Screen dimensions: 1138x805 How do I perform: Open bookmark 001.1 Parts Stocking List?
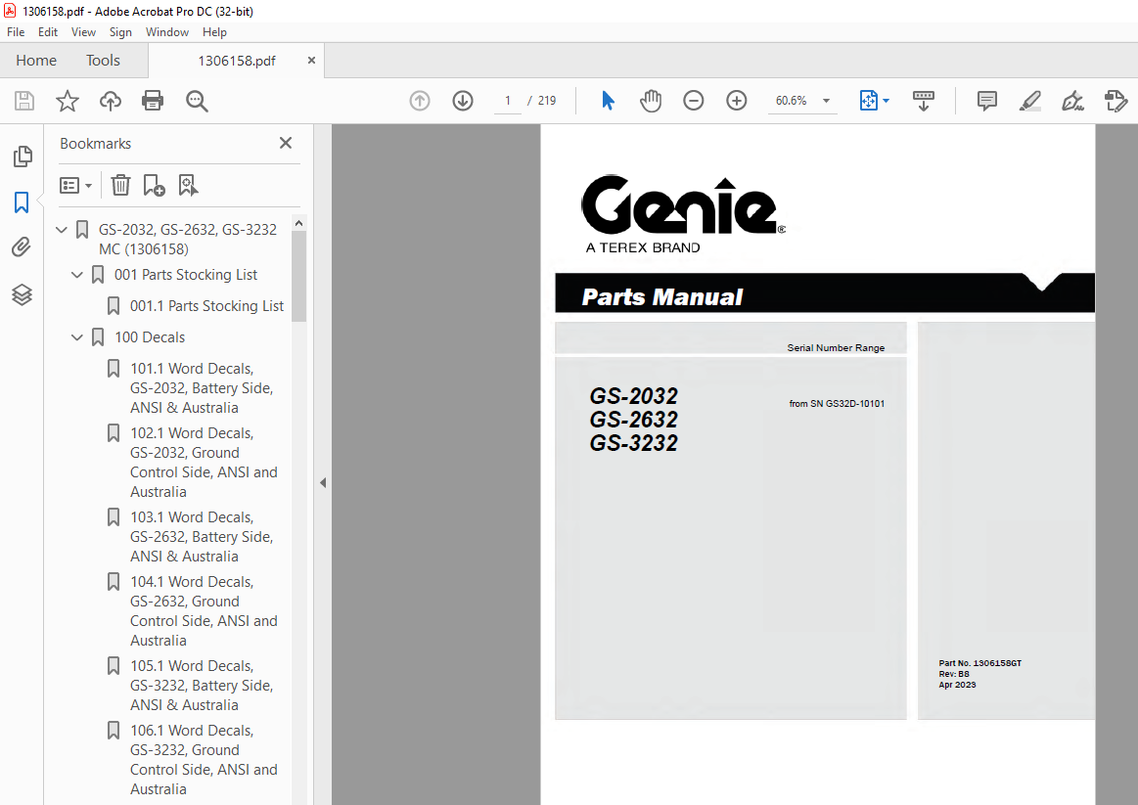coord(206,306)
